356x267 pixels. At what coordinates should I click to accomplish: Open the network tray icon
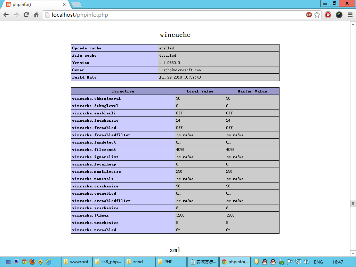[298, 262]
